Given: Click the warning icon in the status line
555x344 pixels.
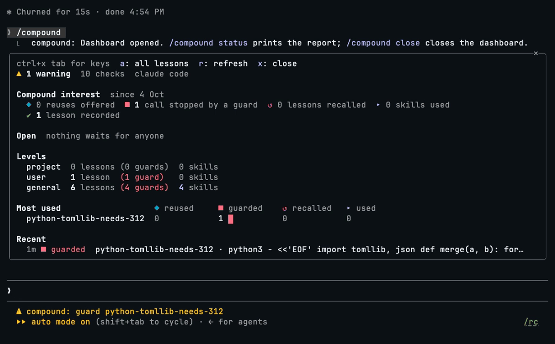Looking at the screenshot, I should point(19,312).
